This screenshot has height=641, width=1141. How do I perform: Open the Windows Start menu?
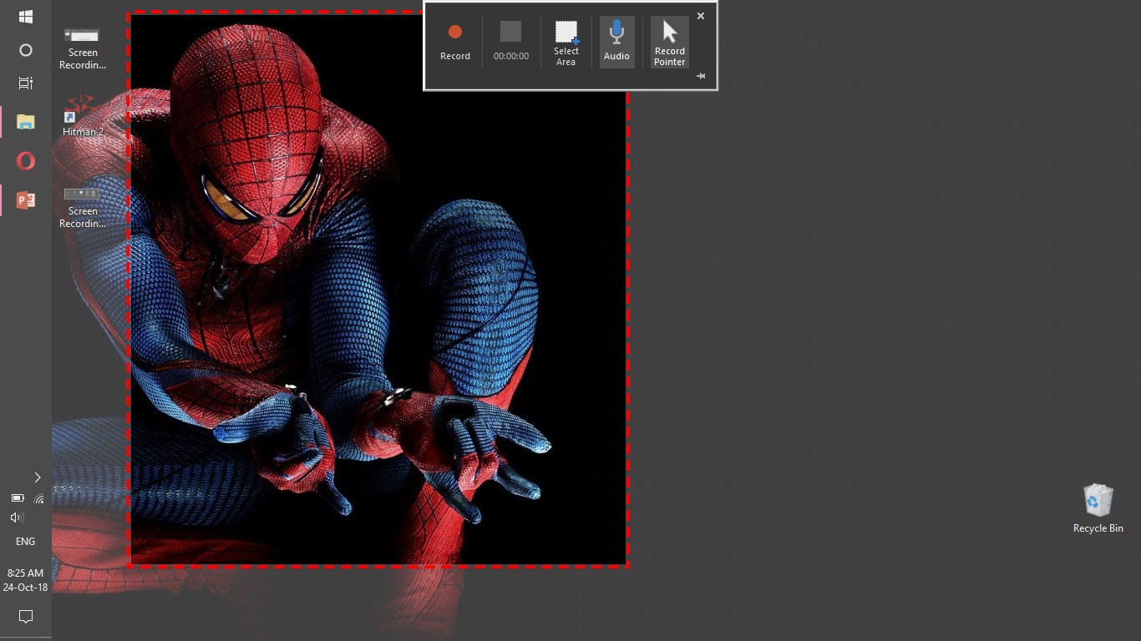point(26,17)
